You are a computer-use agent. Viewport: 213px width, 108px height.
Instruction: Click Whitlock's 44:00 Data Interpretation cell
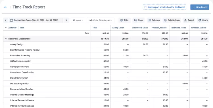tap(205, 78)
